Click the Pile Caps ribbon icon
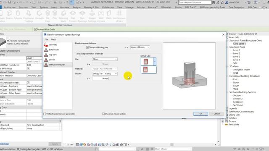Image resolution: width=269 pixels, height=151 pixels. [x=47, y=16]
